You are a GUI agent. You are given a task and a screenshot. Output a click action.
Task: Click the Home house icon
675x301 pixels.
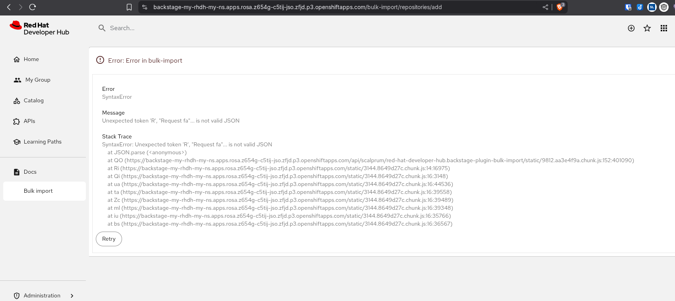coord(17,59)
